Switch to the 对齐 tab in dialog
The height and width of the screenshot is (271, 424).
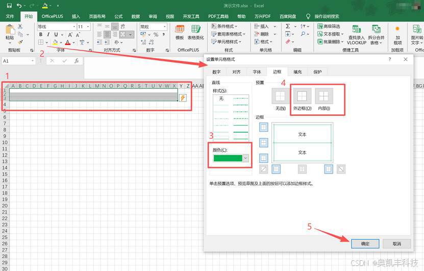point(236,71)
